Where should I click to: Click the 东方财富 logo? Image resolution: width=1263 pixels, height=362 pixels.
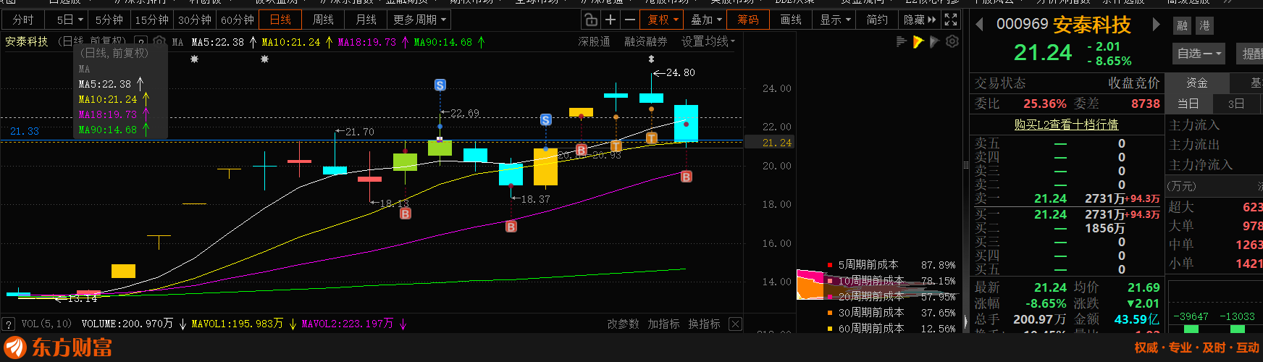pyautogui.click(x=58, y=348)
